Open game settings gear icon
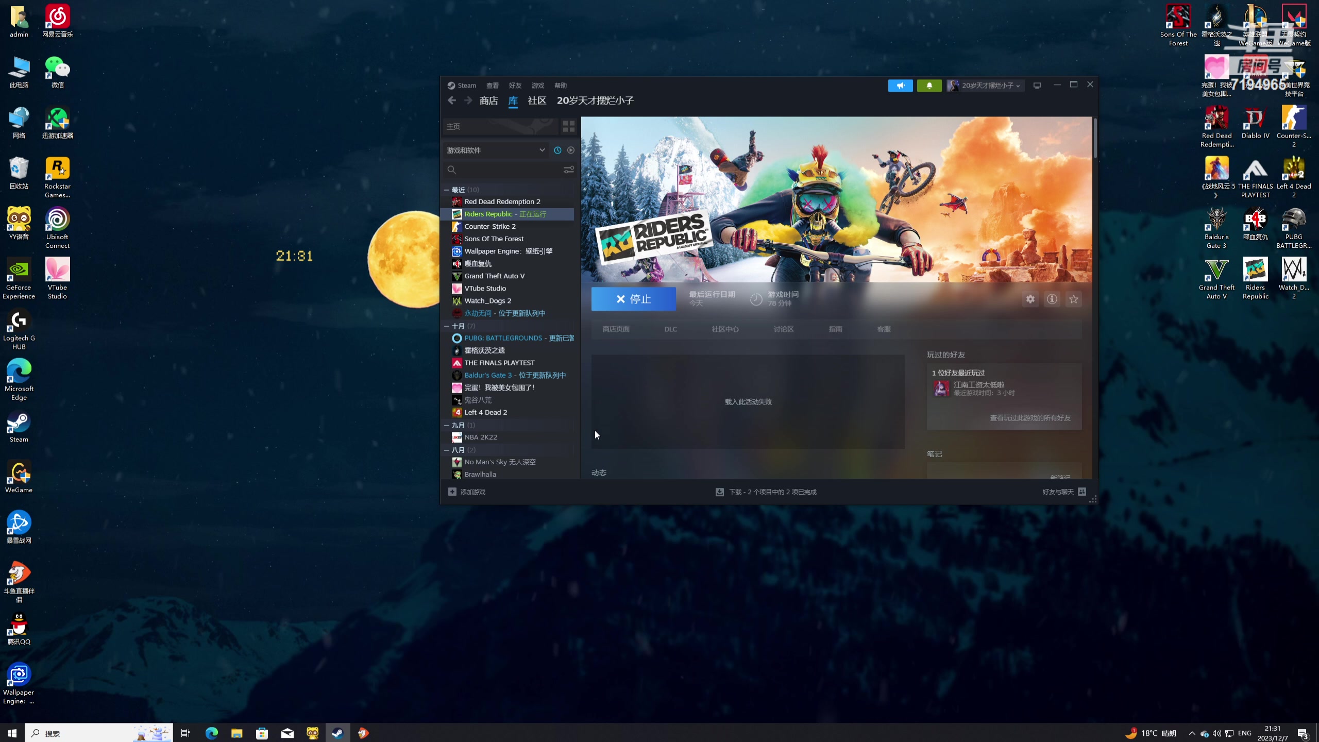 [x=1030, y=299]
